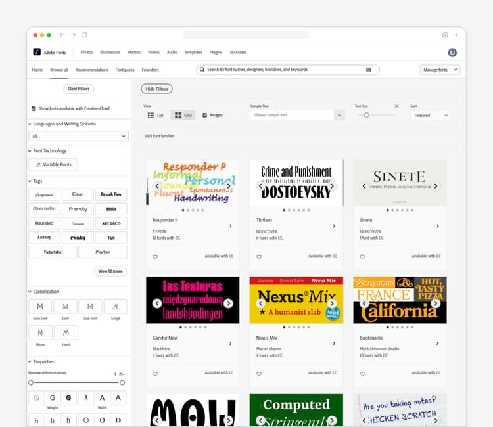Click the Hide Filters button
This screenshot has width=493, height=427.
pyautogui.click(x=156, y=89)
